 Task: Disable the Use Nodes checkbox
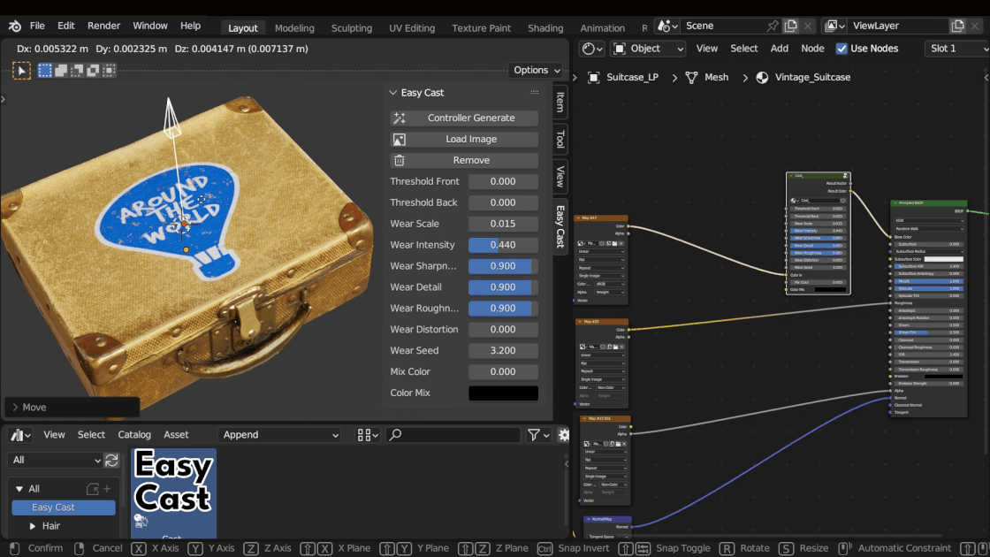point(842,49)
